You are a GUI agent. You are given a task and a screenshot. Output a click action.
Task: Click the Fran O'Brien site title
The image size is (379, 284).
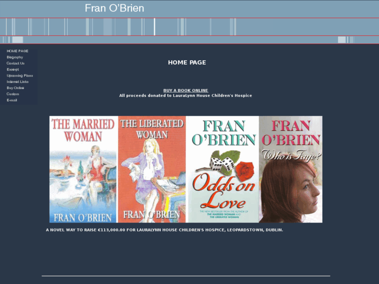(x=114, y=8)
